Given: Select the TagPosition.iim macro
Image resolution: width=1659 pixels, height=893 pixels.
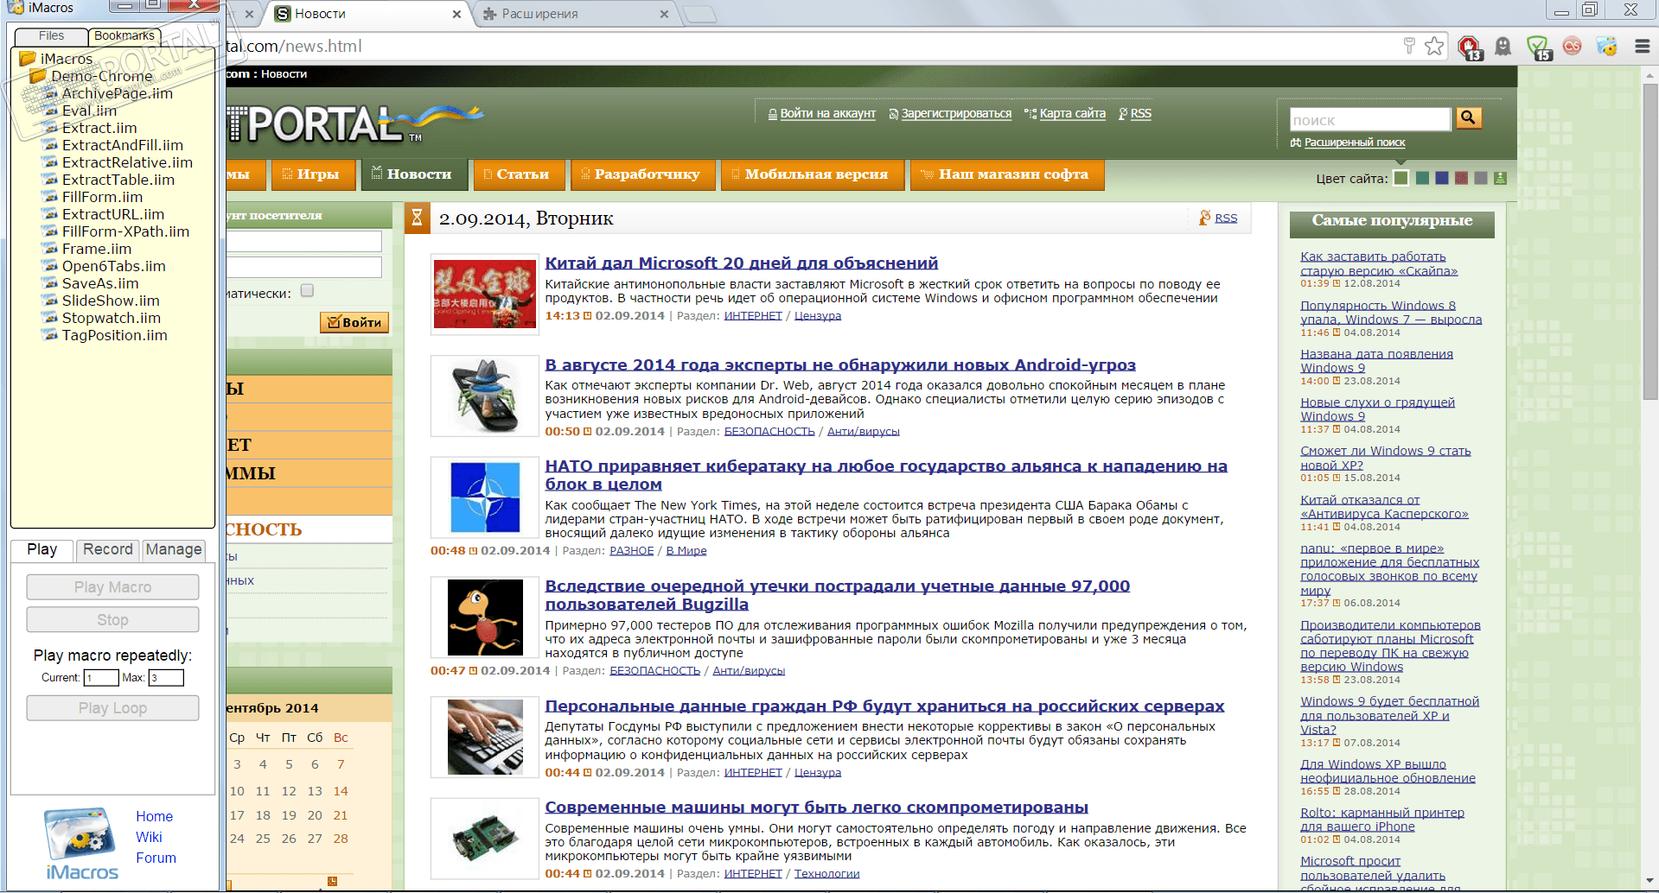Looking at the screenshot, I should point(115,335).
